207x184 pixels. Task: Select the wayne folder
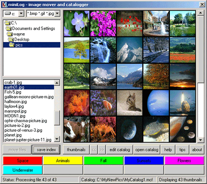click(x=16, y=34)
